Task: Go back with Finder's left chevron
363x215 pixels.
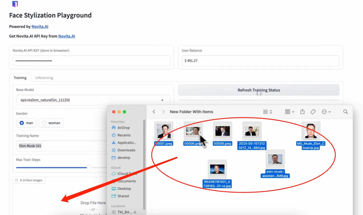Action: [x=154, y=112]
